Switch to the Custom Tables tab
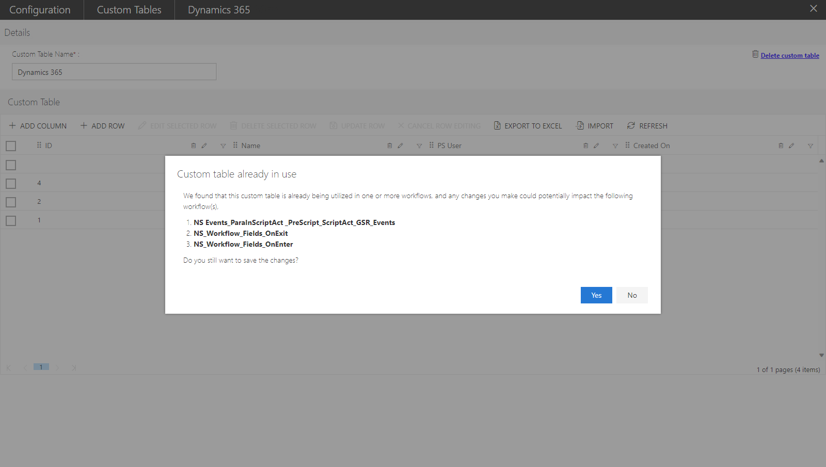The image size is (826, 467). 129,10
